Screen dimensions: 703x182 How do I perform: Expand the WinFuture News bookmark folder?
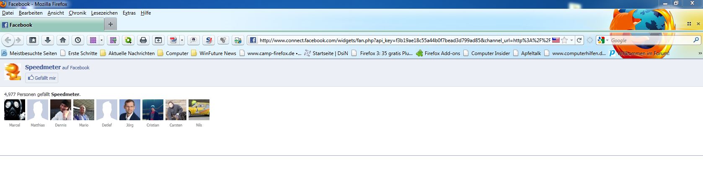214,53
